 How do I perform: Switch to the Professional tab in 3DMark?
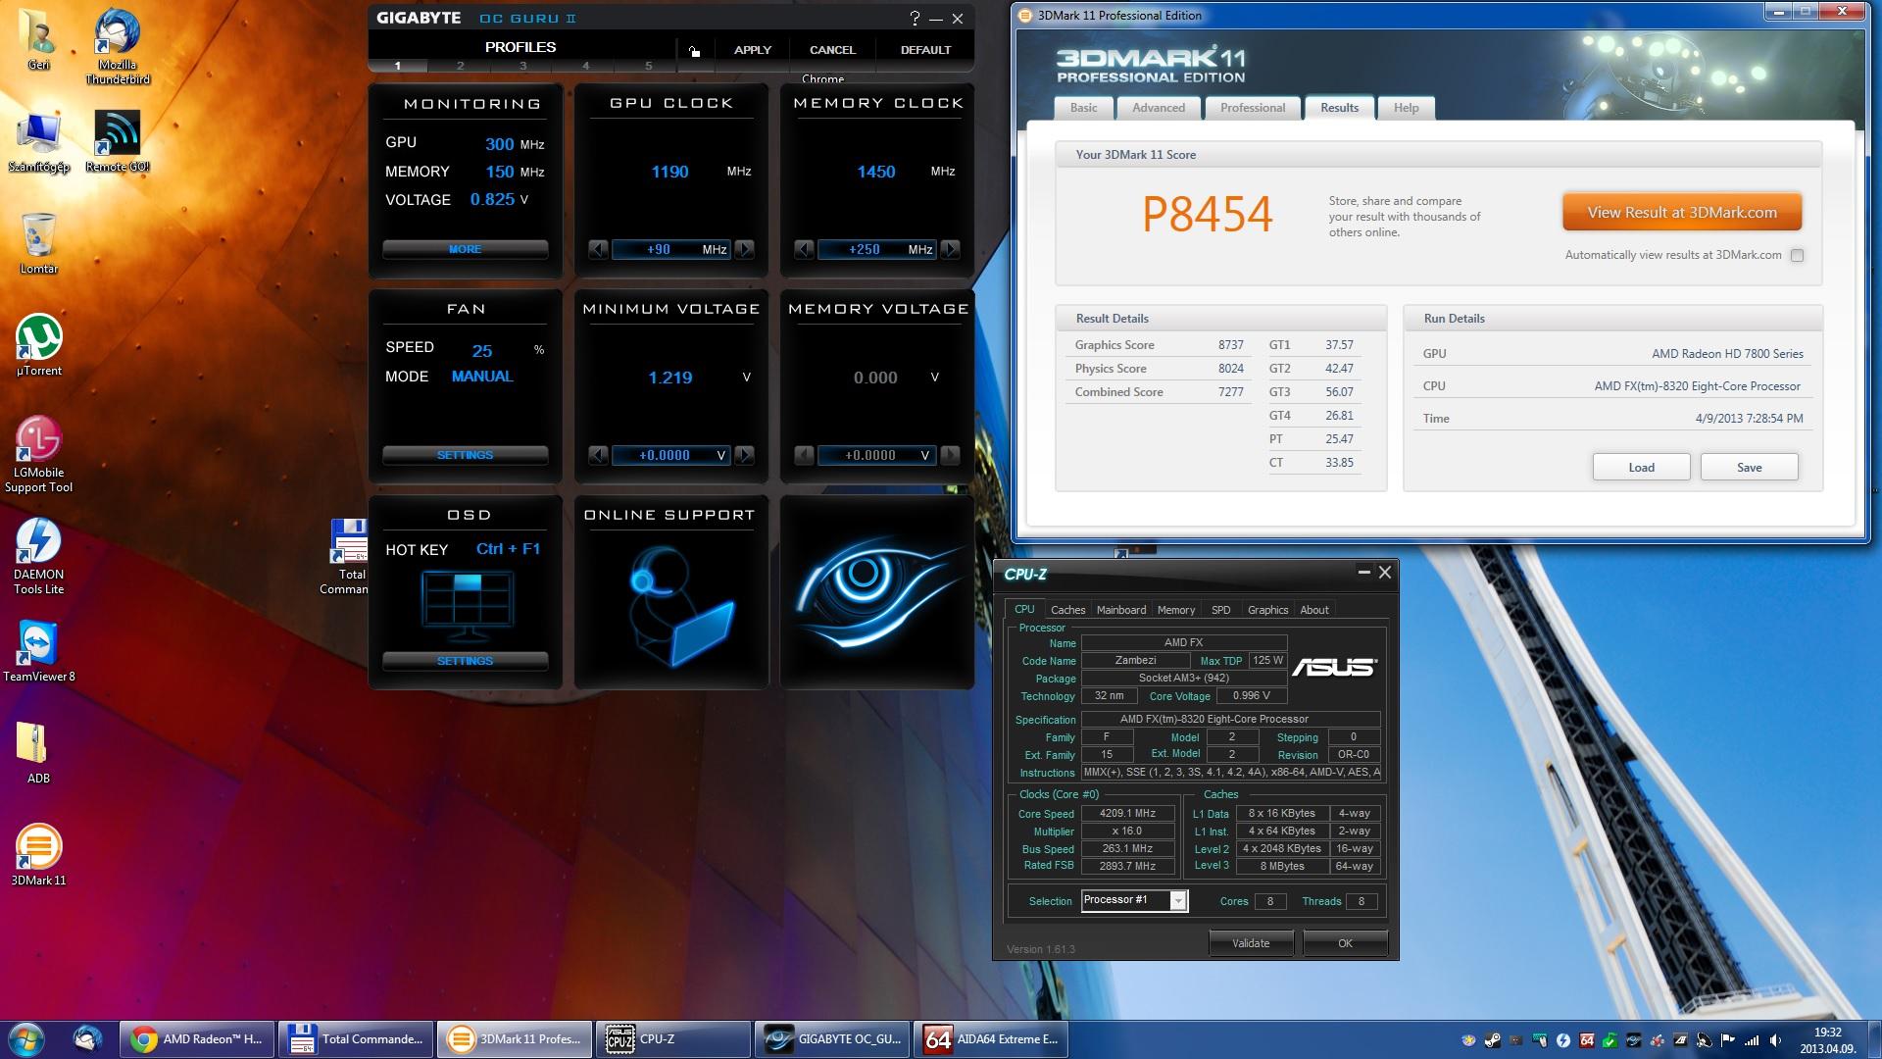(1253, 108)
